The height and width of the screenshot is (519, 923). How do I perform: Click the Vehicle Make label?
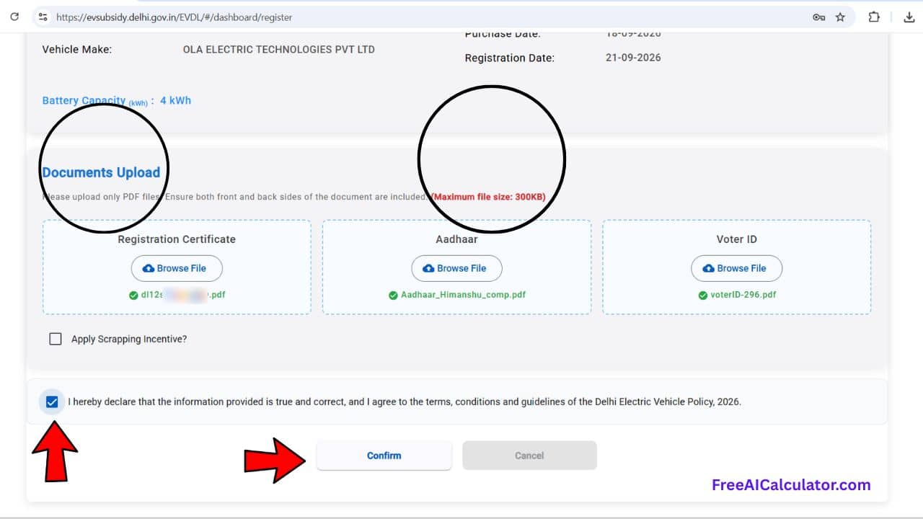77,50
